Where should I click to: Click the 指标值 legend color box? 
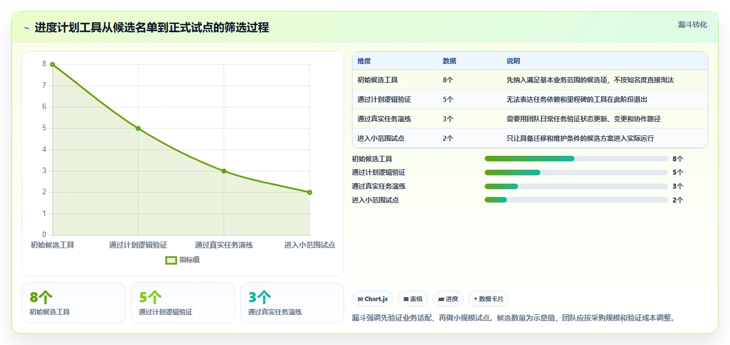click(x=171, y=260)
